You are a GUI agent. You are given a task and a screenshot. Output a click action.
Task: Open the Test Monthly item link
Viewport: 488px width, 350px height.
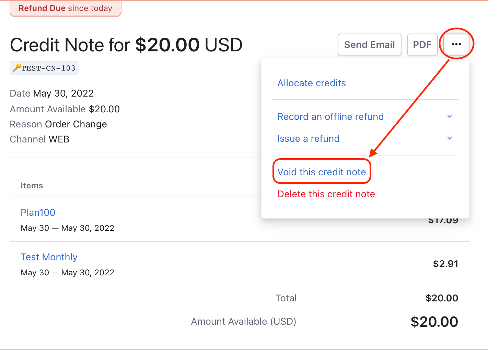click(49, 257)
